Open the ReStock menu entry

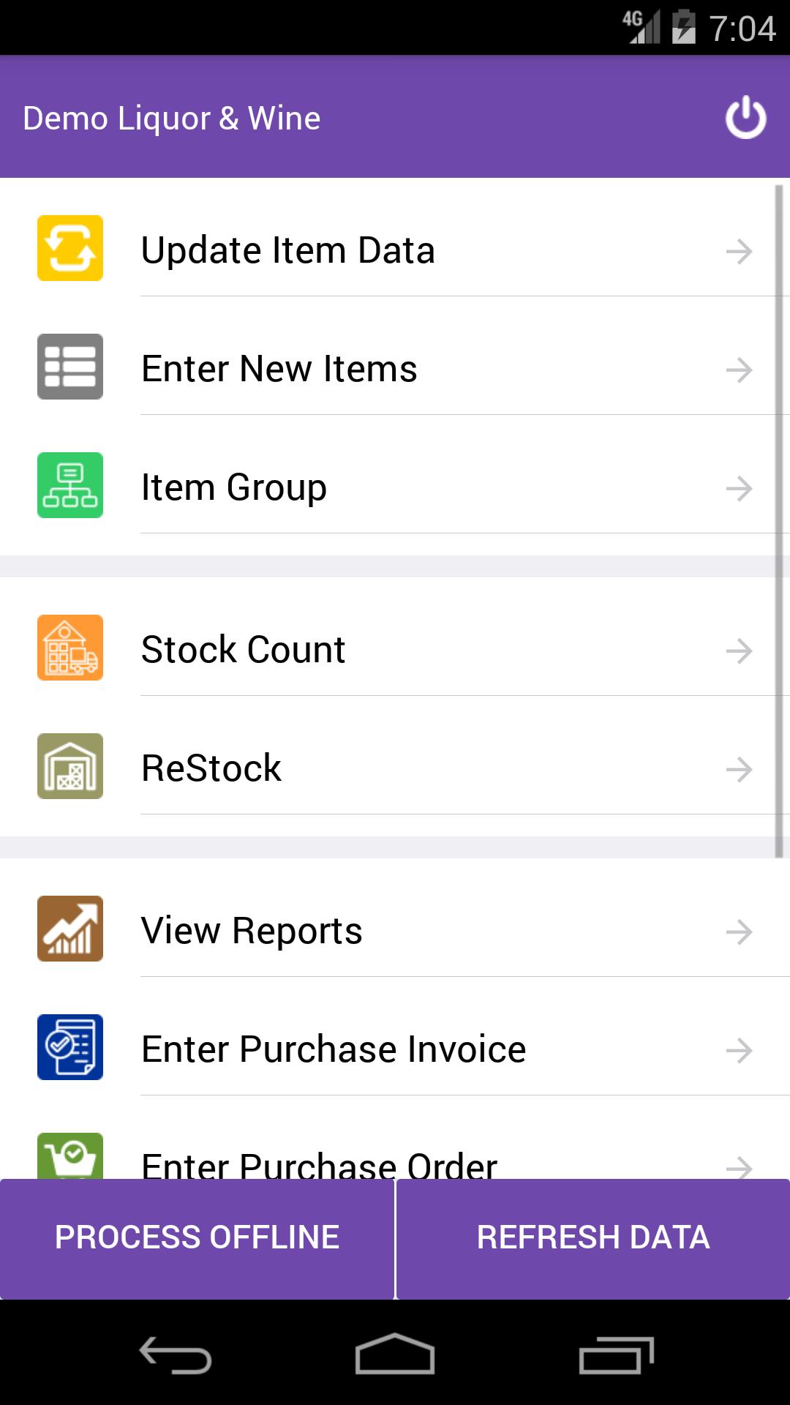click(211, 768)
